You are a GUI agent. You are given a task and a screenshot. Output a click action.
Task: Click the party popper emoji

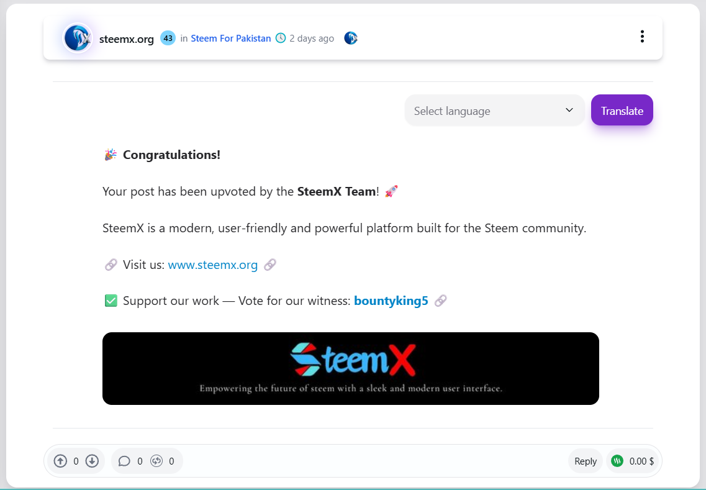[x=111, y=155]
